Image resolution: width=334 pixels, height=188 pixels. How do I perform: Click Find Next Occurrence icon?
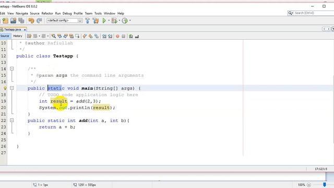coord(65,36)
